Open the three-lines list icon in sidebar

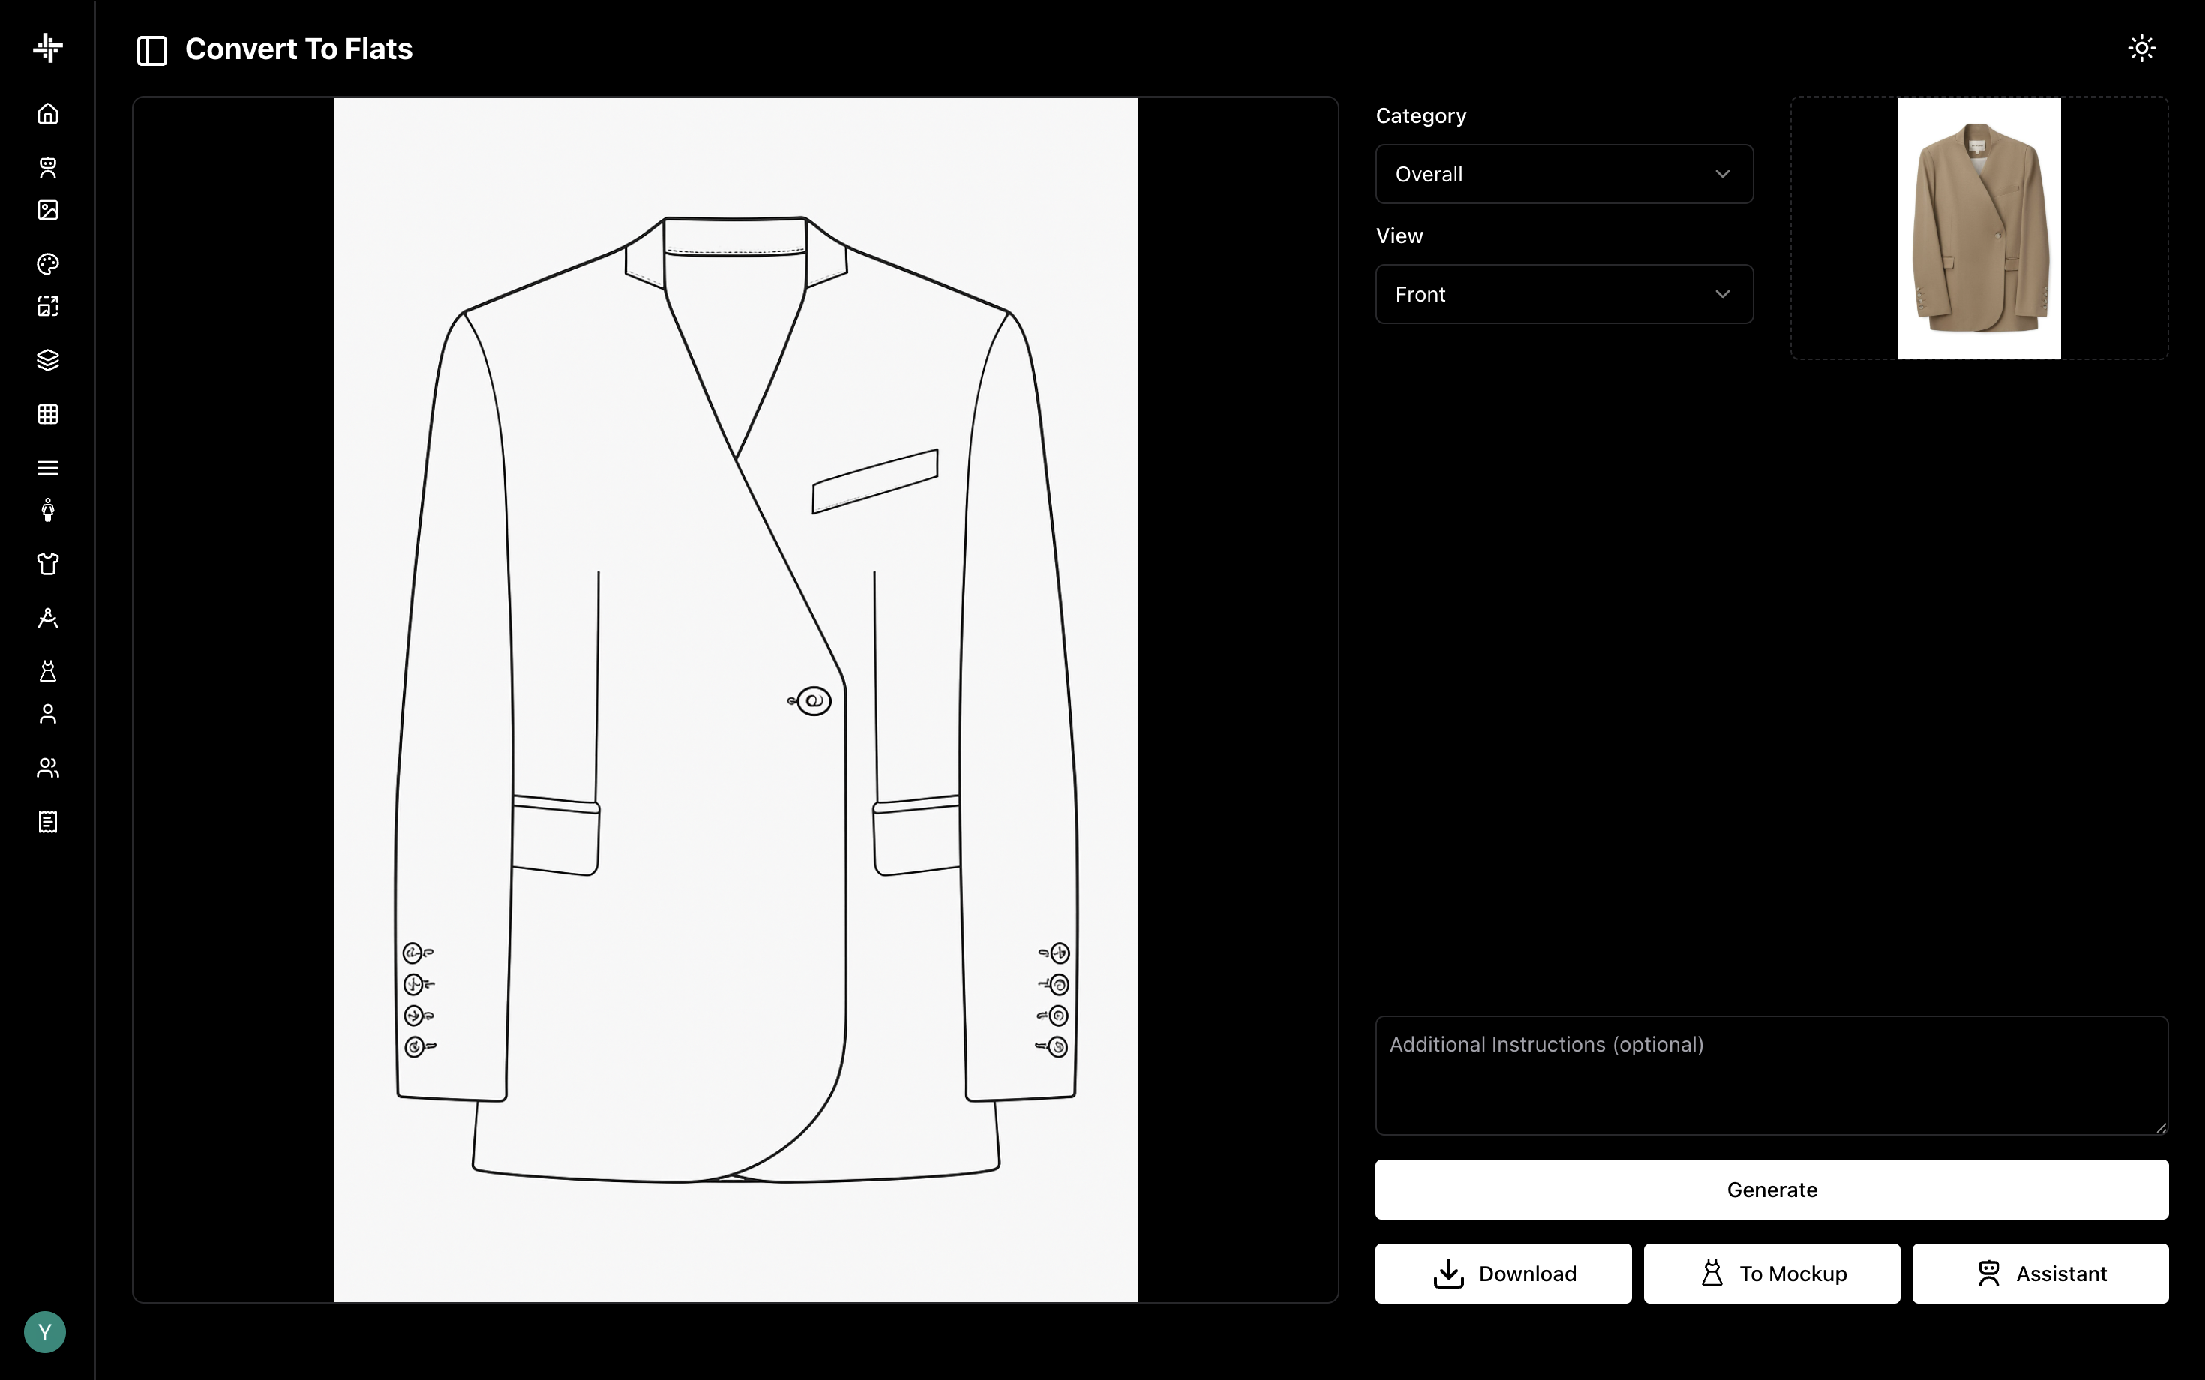pyautogui.click(x=47, y=467)
